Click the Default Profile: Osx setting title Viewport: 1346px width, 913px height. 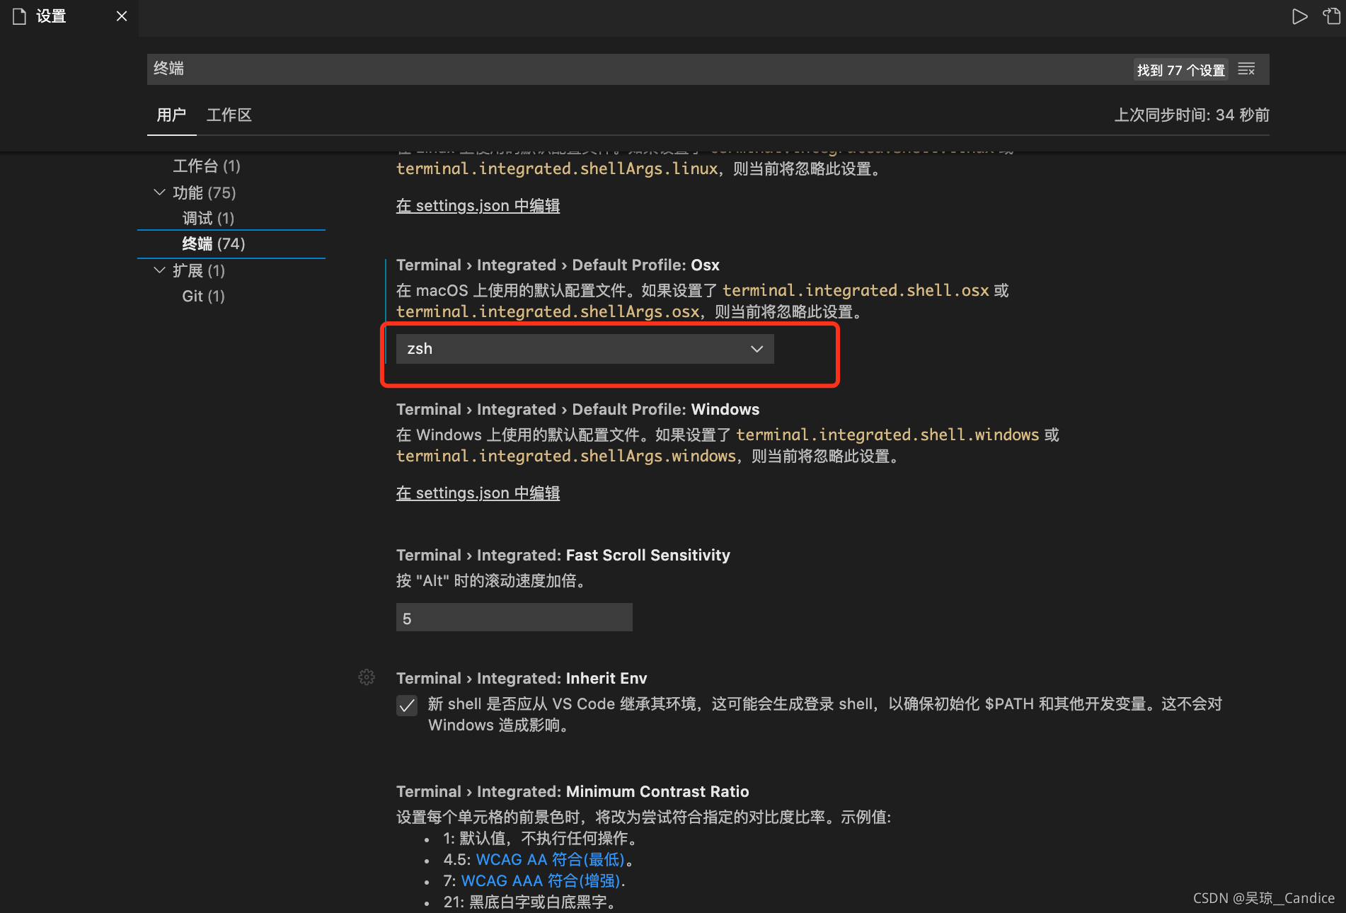[x=558, y=265]
